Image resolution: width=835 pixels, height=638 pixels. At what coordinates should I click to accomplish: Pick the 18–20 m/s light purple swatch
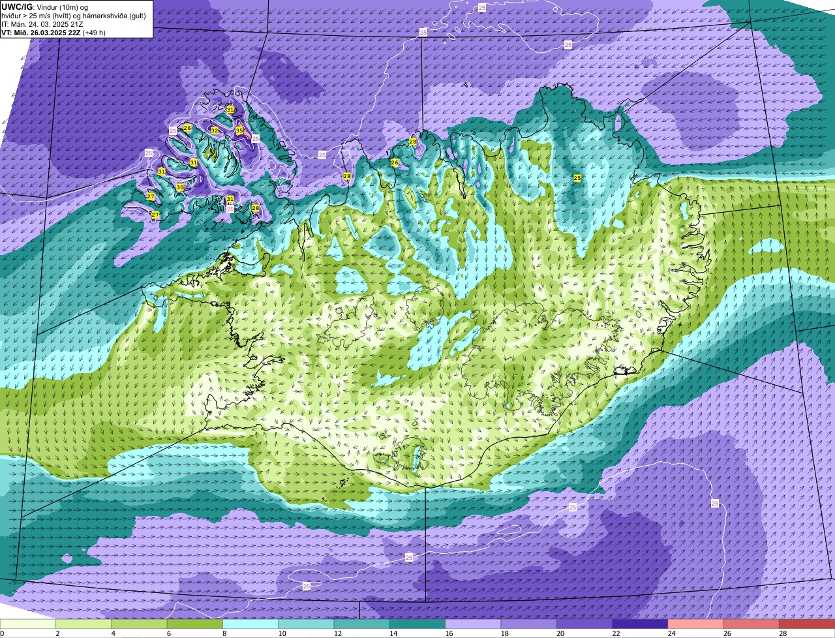[x=528, y=624]
